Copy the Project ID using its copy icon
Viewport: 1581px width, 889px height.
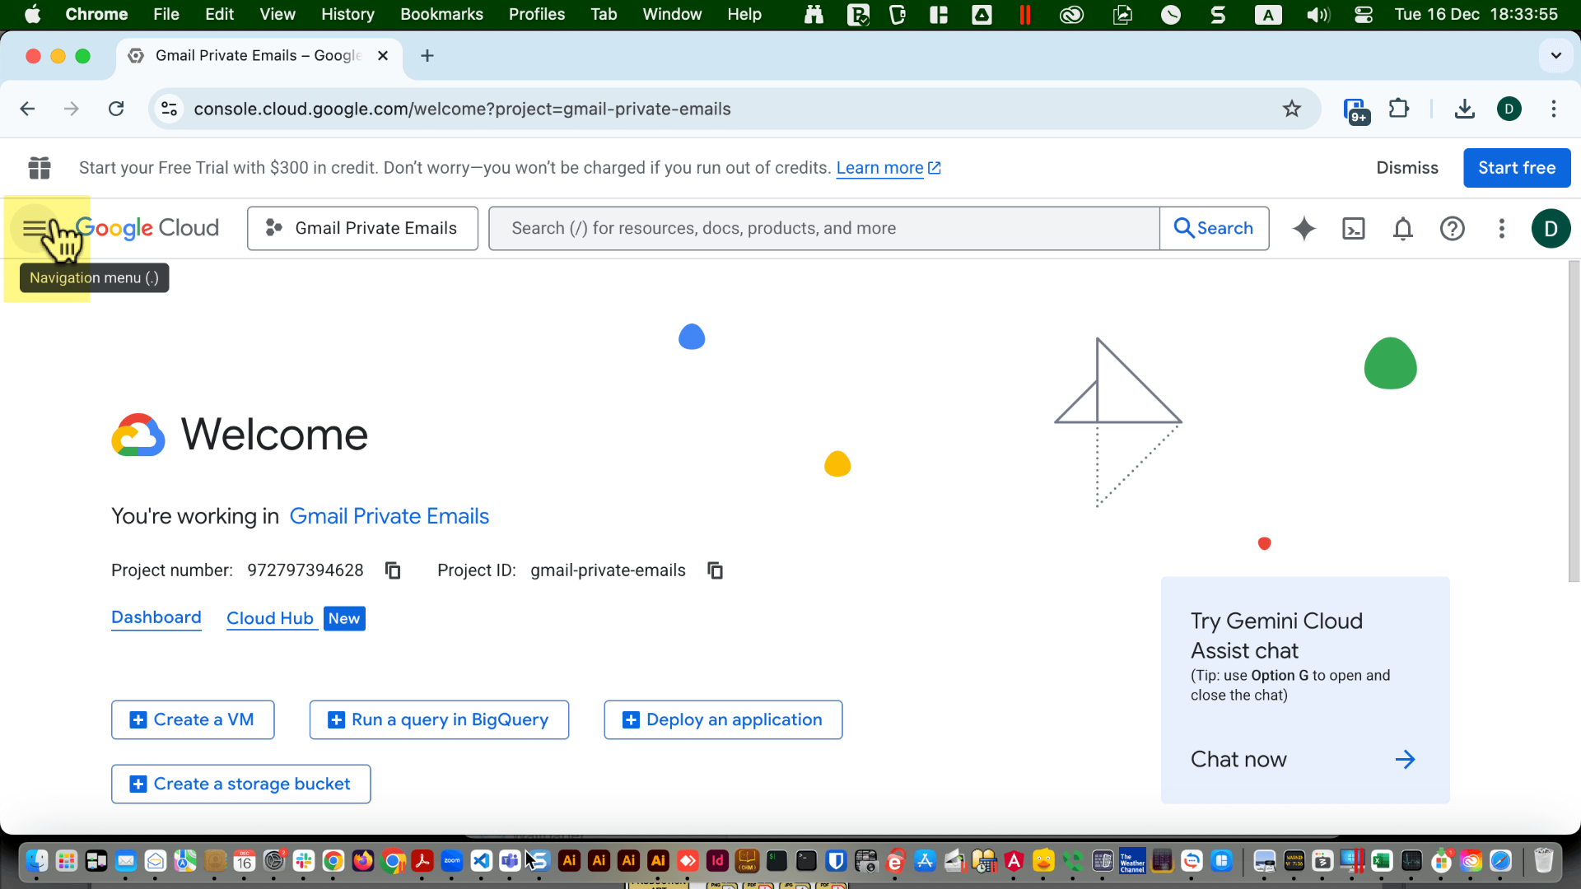715,570
